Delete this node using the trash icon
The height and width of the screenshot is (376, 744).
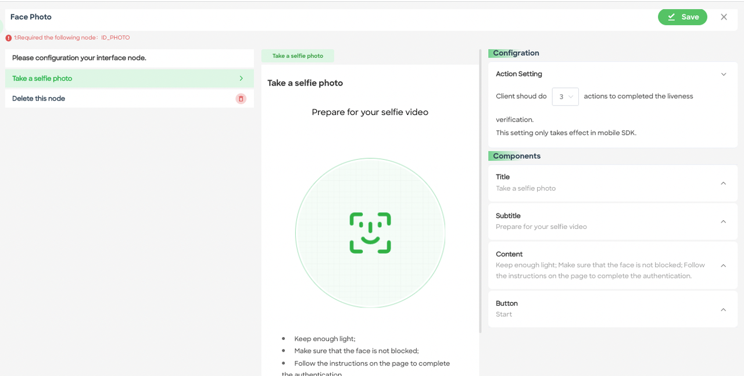pos(241,98)
